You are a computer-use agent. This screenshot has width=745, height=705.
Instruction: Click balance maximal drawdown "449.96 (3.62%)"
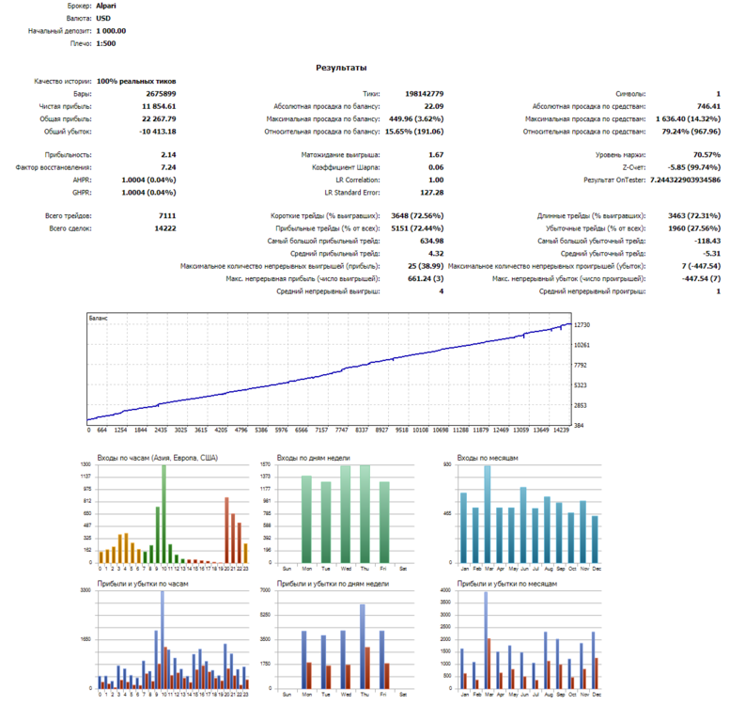point(416,118)
